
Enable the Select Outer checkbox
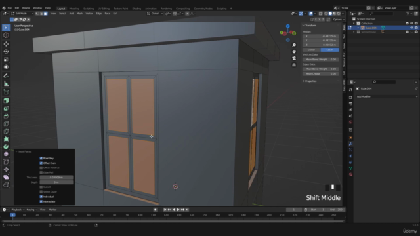[x=41, y=192]
